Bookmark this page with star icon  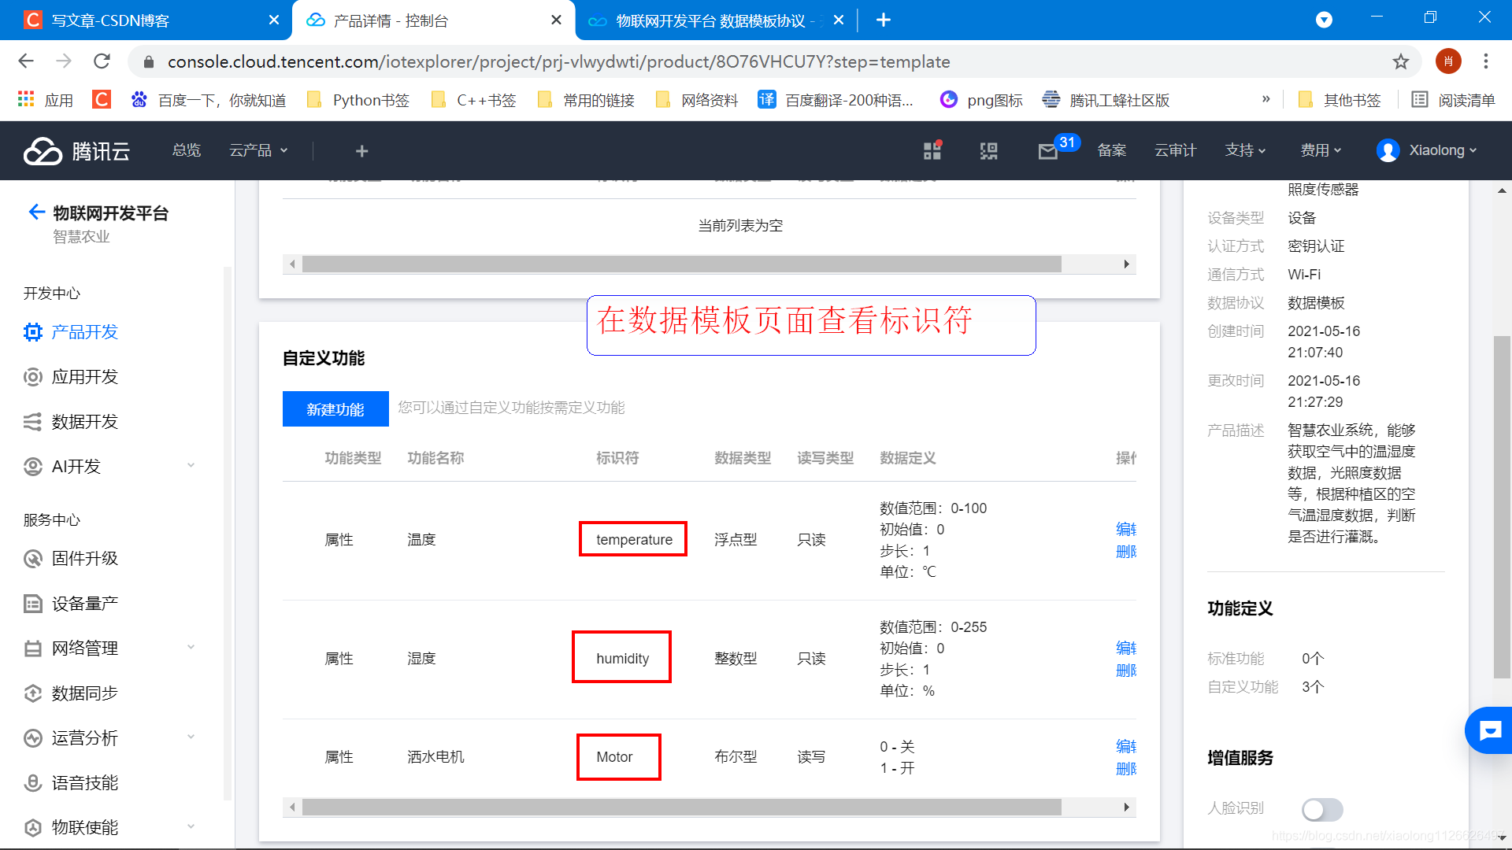[1400, 61]
